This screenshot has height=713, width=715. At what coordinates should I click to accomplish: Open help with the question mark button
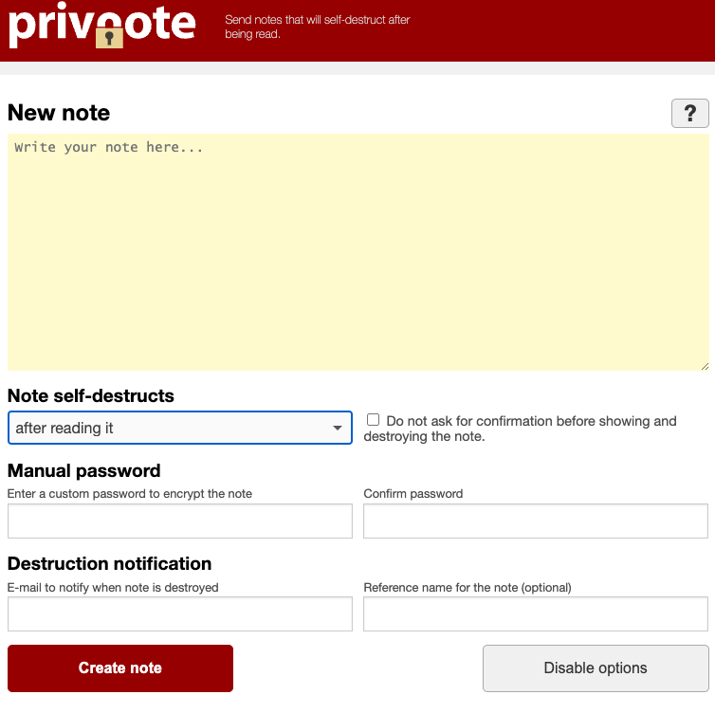click(689, 113)
